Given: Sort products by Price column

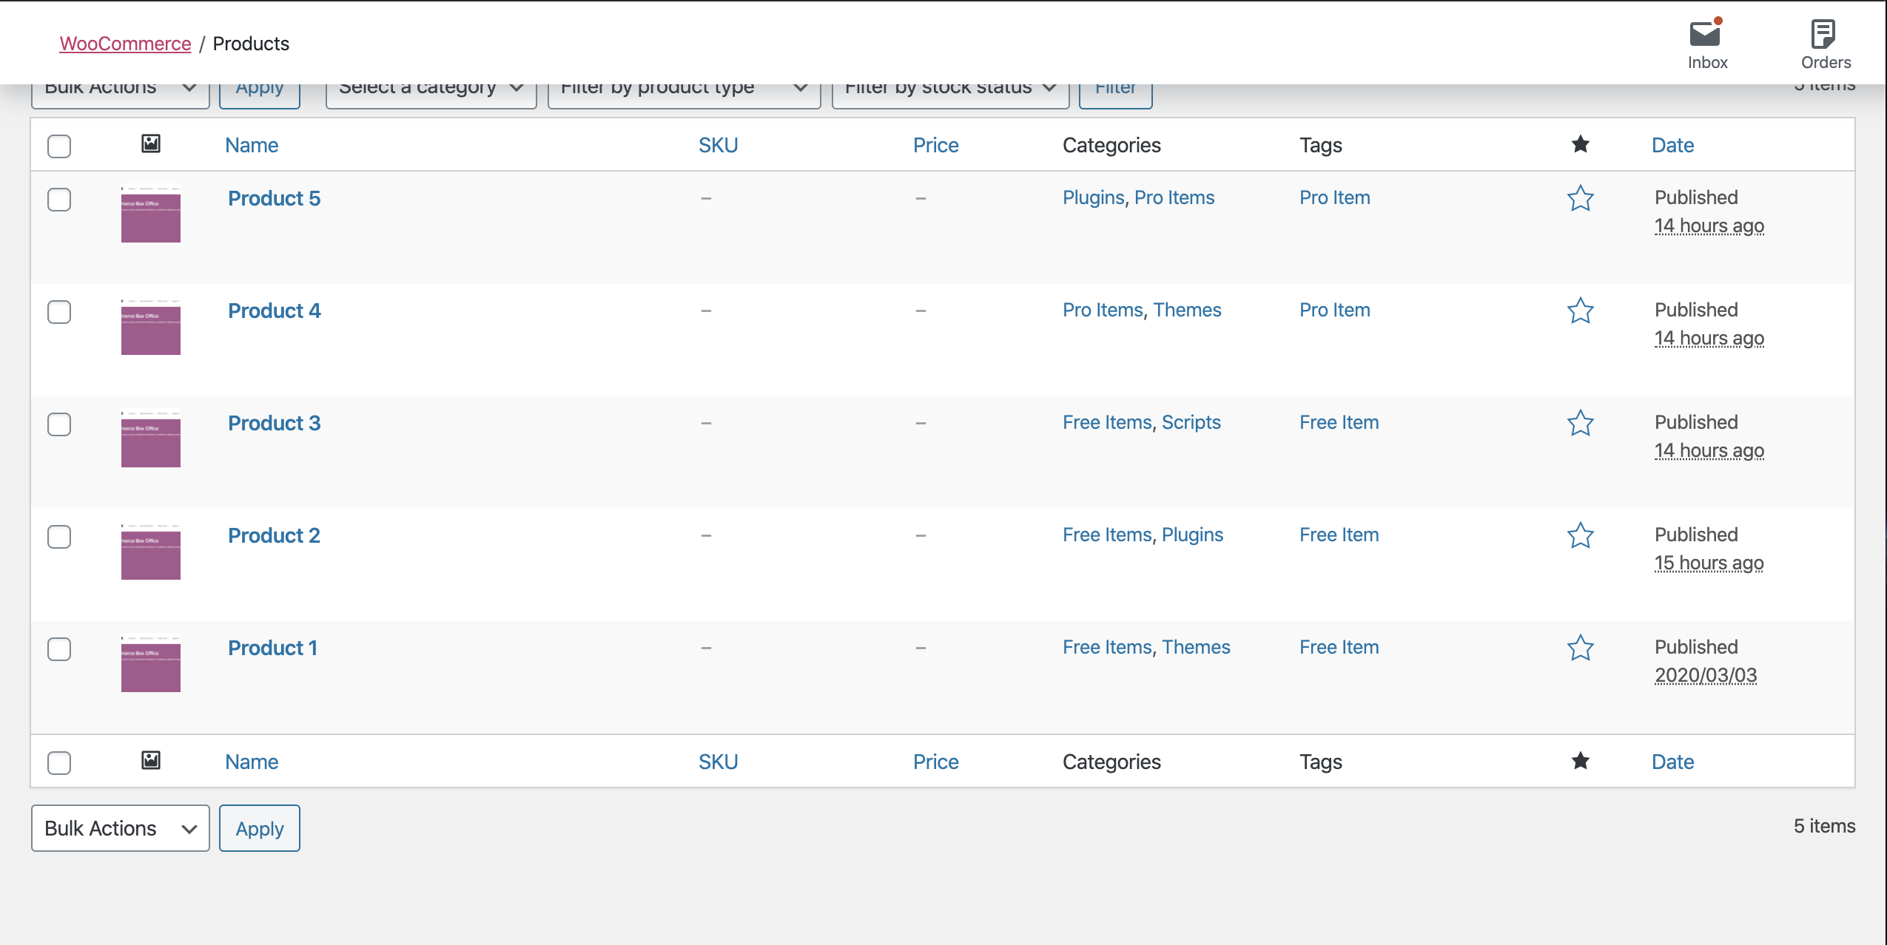Looking at the screenshot, I should (935, 145).
